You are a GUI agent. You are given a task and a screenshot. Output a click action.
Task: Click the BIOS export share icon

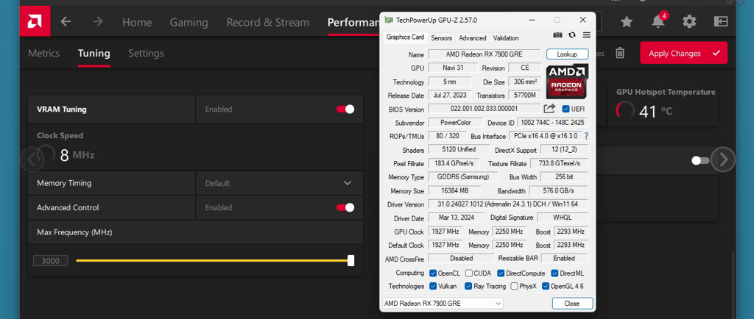point(549,108)
